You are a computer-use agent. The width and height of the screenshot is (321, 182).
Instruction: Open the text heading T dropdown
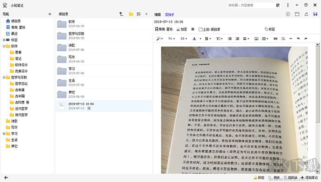click(x=219, y=39)
